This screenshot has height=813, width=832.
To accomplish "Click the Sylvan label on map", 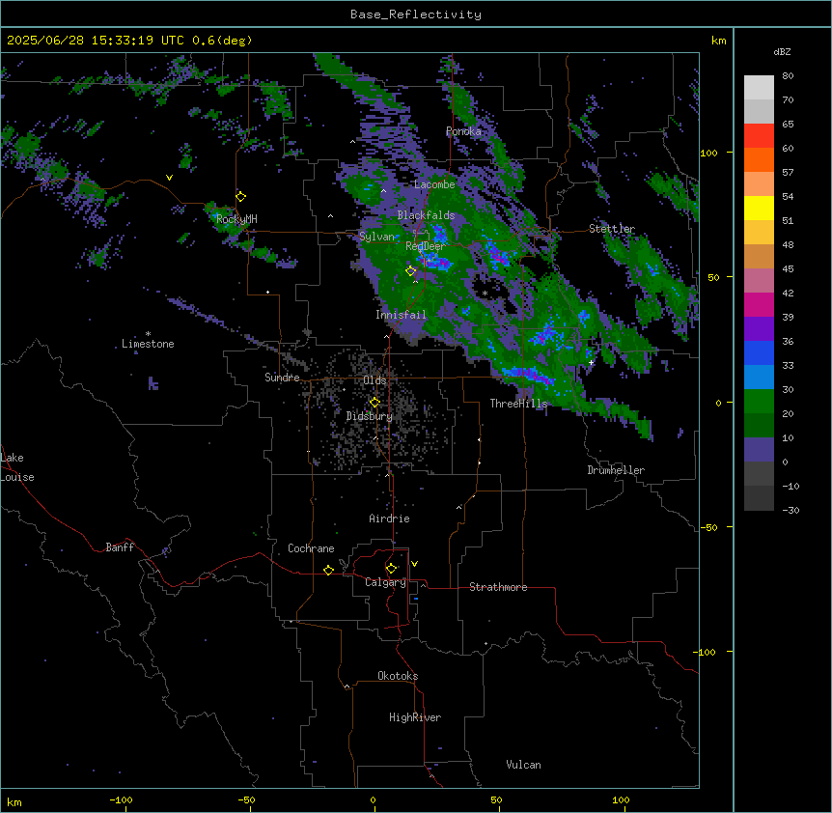I will 377,237.
